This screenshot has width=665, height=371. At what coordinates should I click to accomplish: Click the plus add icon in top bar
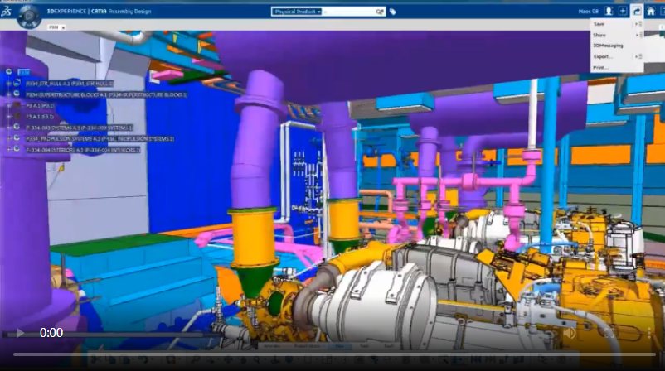(x=622, y=12)
